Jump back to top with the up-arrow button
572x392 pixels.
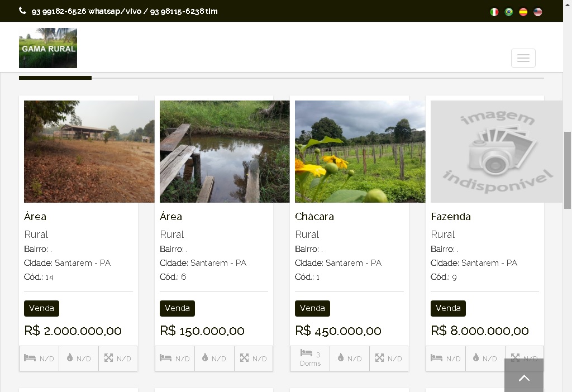[524, 375]
